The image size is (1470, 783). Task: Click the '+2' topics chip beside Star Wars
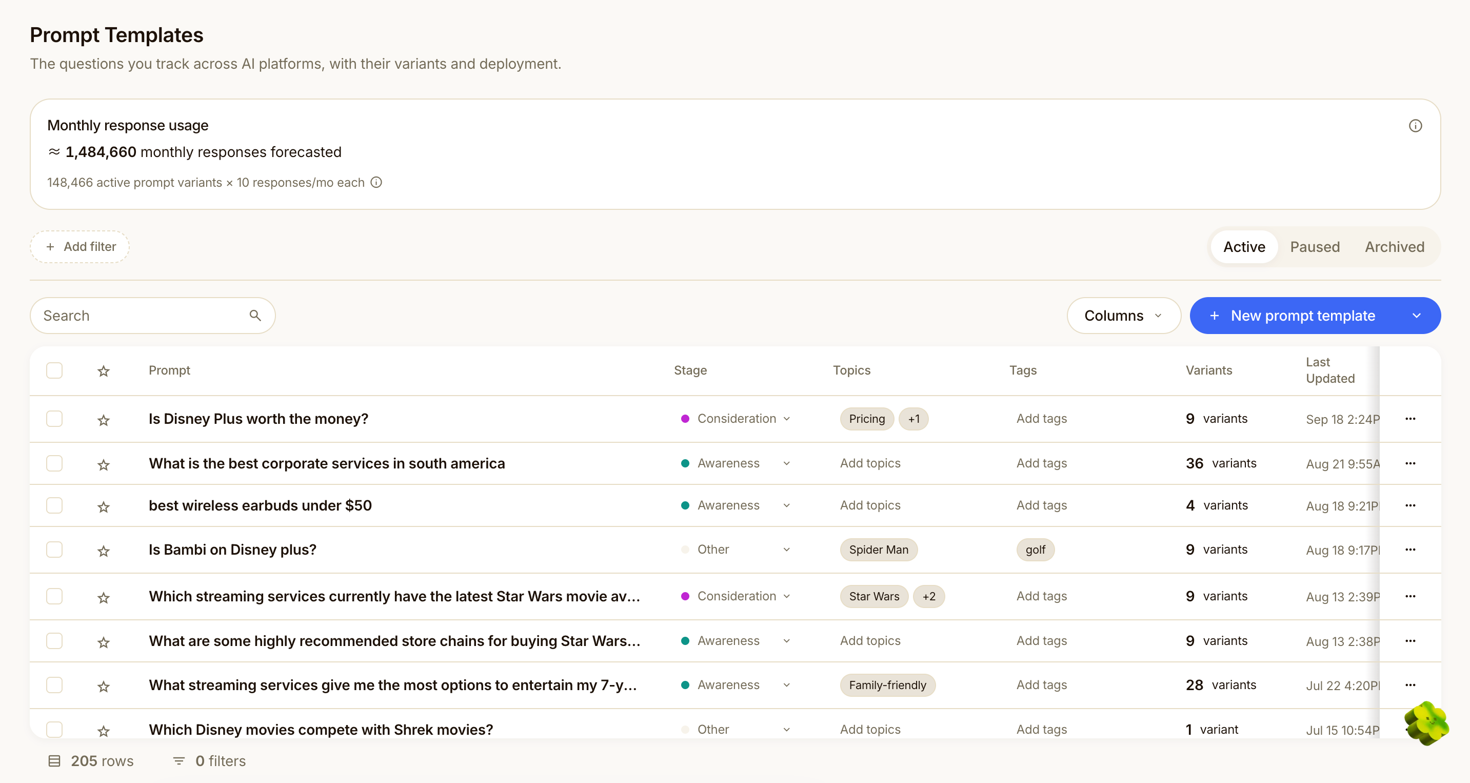(929, 596)
